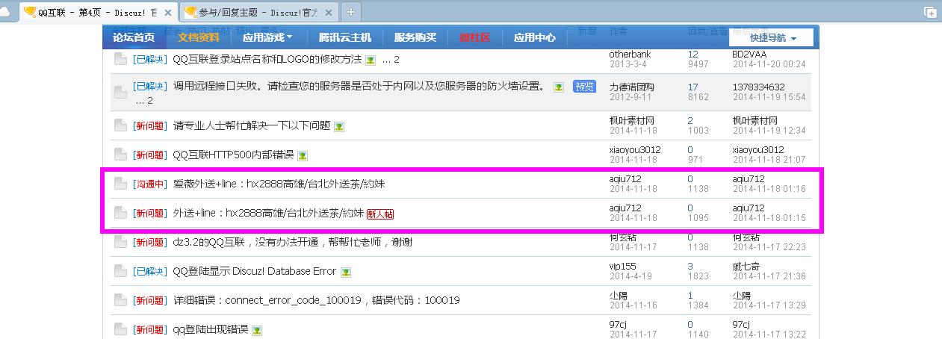Click reply count 12 on otherbank's thread
The width and height of the screenshot is (942, 339).
coord(693,54)
